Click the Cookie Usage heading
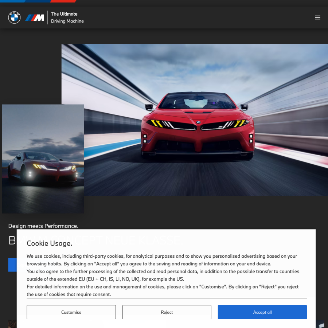The image size is (328, 328). click(49, 243)
